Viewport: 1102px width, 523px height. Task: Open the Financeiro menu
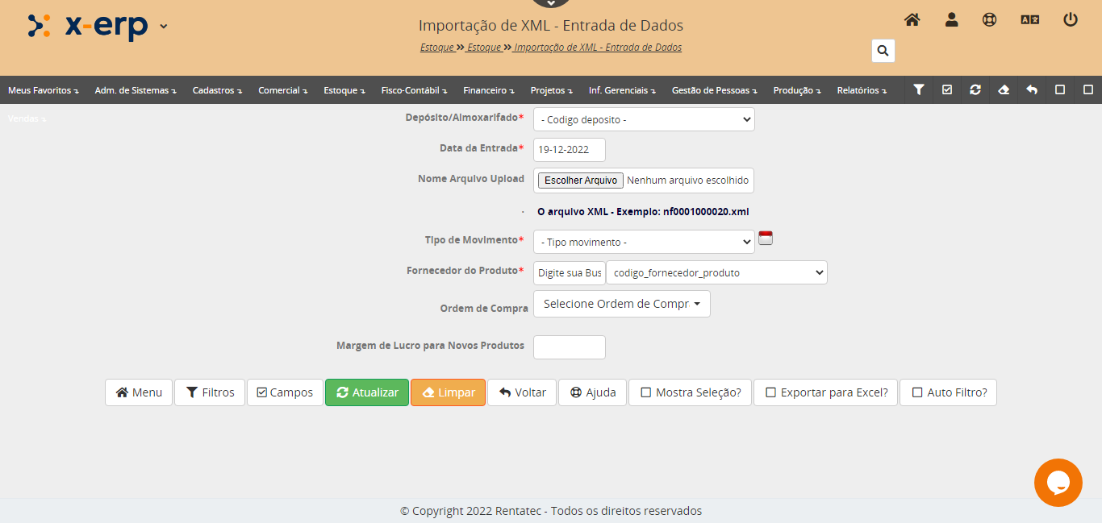point(489,90)
